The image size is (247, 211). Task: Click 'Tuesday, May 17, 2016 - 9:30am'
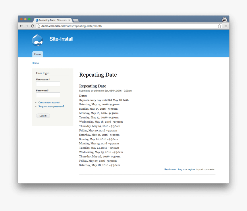click(x=99, y=117)
